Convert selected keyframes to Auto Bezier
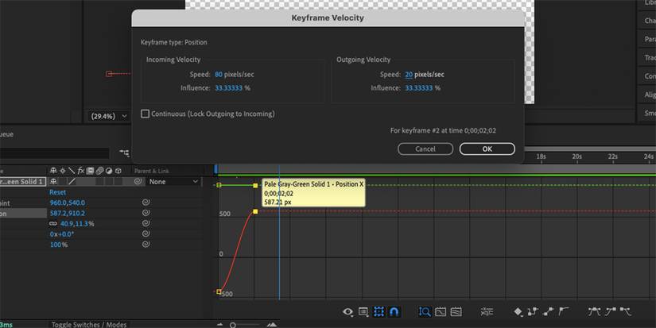This screenshot has width=656, height=328. tap(564, 311)
